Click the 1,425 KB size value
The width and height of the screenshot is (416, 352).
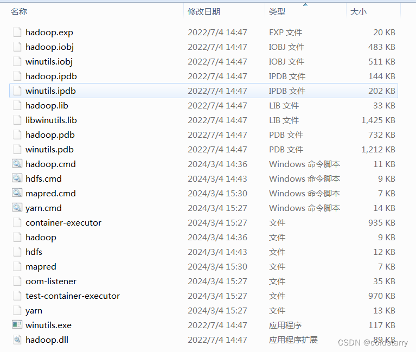tap(379, 120)
